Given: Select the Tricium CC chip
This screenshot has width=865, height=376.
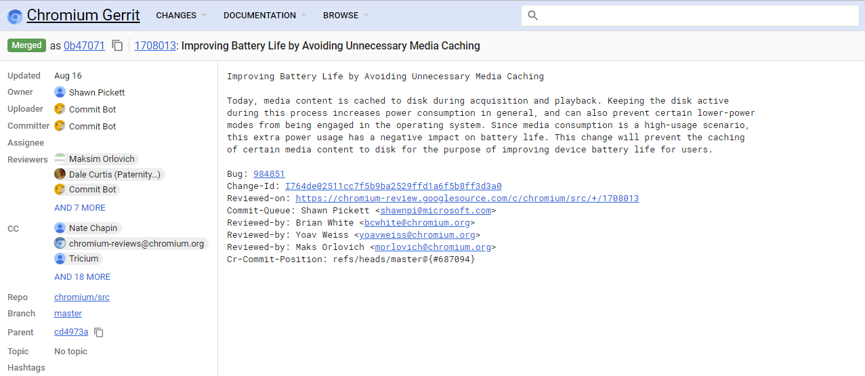Looking at the screenshot, I should click(x=78, y=259).
